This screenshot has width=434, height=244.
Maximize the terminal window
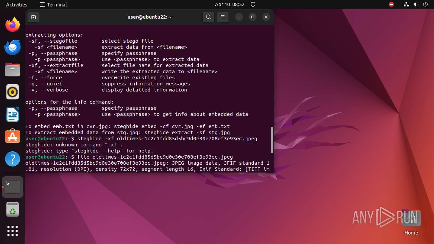click(x=253, y=17)
